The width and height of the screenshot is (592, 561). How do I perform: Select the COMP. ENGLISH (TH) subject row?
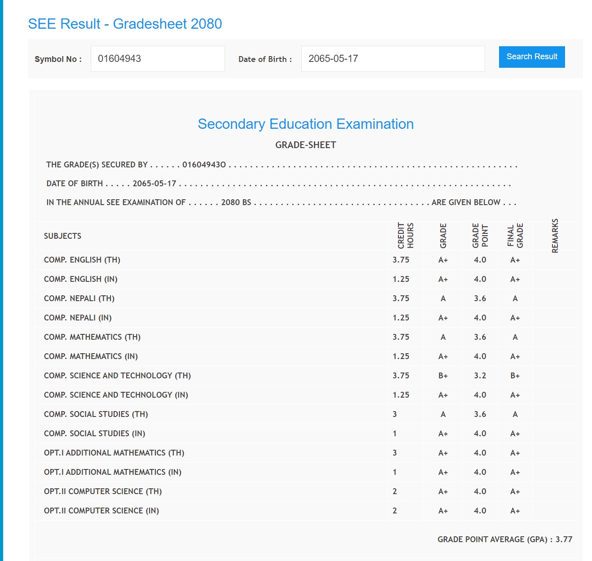(82, 260)
